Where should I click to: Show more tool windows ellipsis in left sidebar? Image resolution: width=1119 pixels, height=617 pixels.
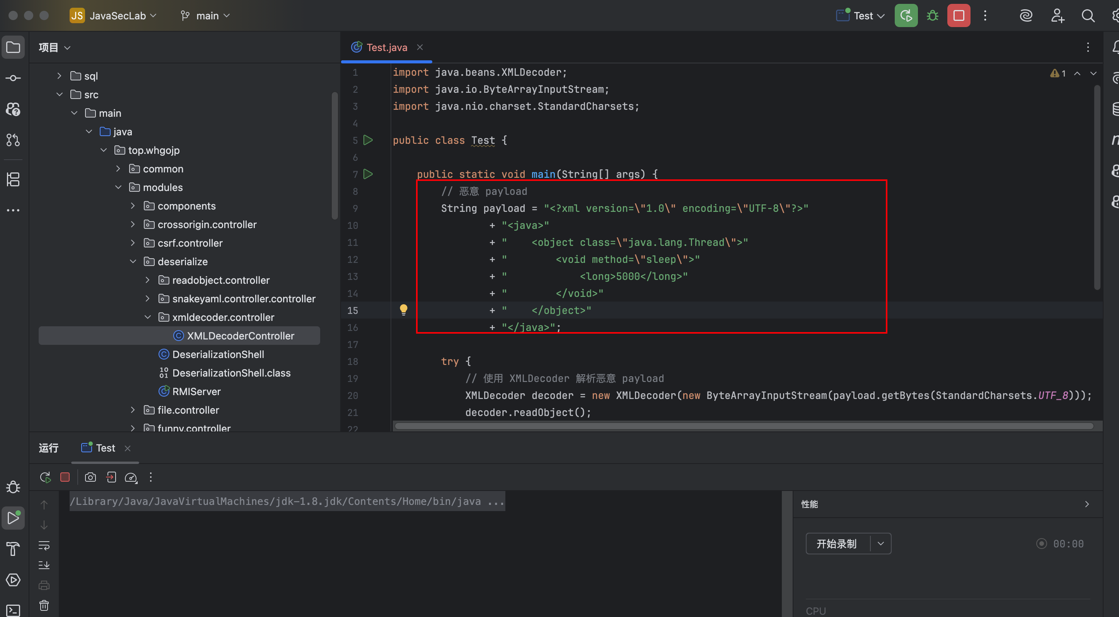(x=13, y=210)
